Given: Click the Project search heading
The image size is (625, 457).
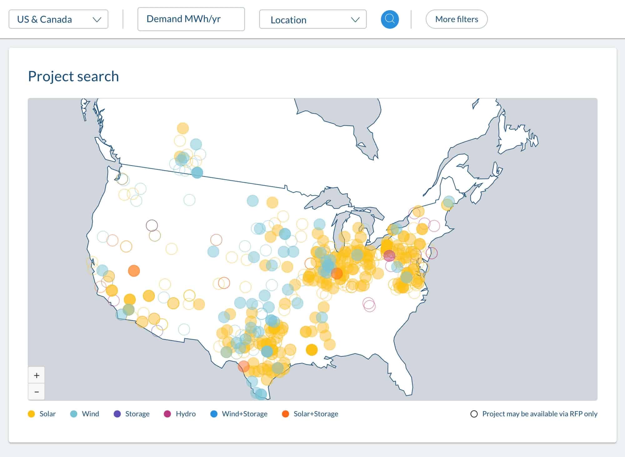Looking at the screenshot, I should (x=73, y=76).
